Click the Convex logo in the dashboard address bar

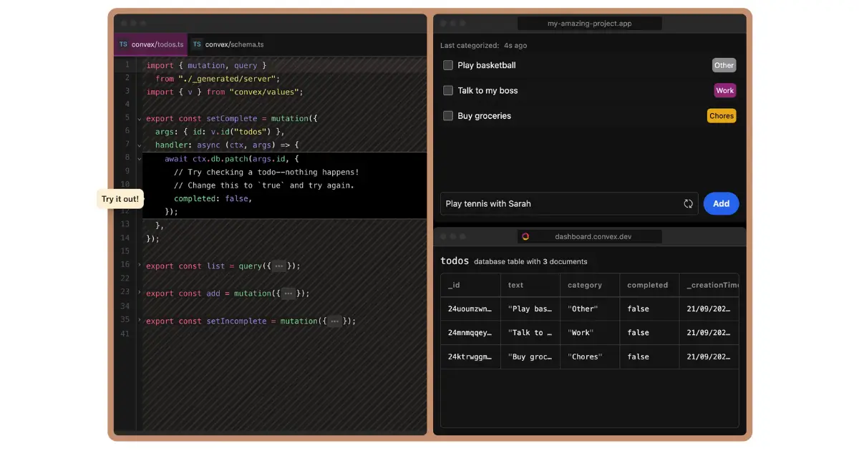tap(527, 236)
